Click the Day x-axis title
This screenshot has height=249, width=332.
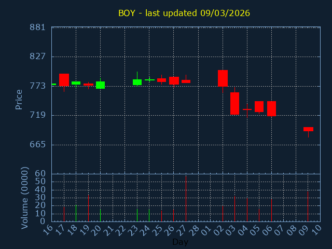(x=180, y=242)
